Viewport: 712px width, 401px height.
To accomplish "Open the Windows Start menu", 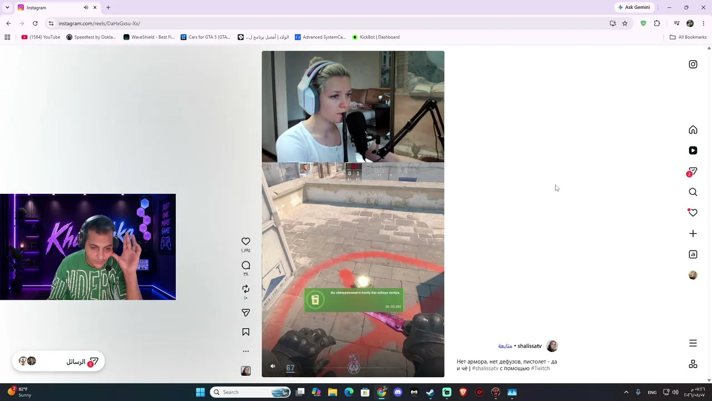I will [200, 392].
